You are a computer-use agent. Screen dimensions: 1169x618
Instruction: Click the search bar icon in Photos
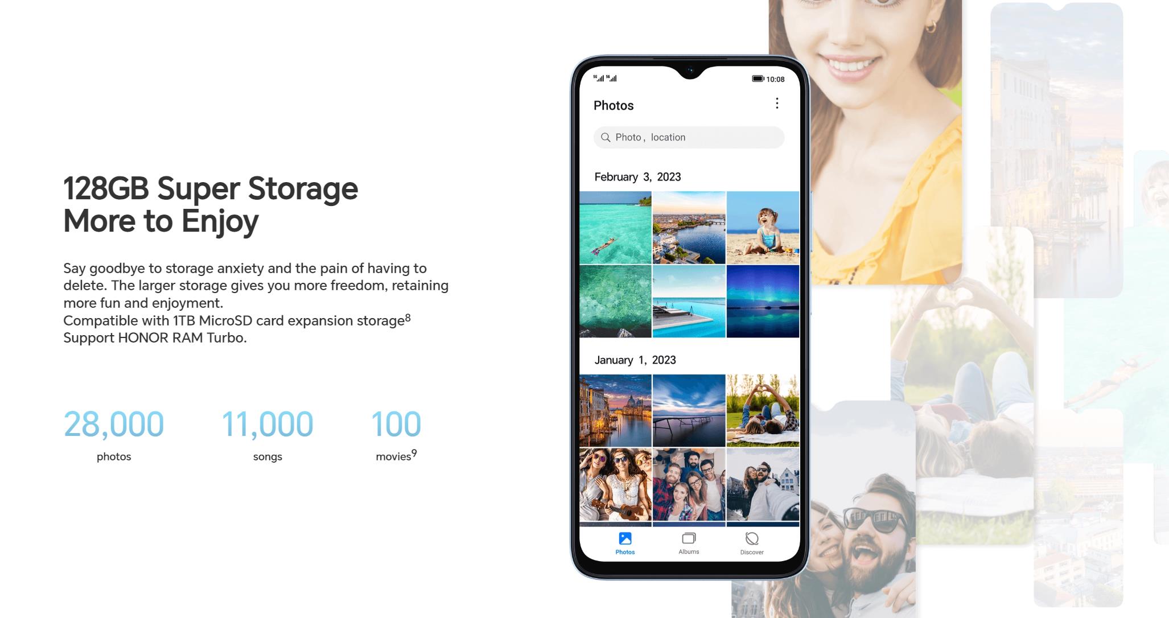coord(606,137)
